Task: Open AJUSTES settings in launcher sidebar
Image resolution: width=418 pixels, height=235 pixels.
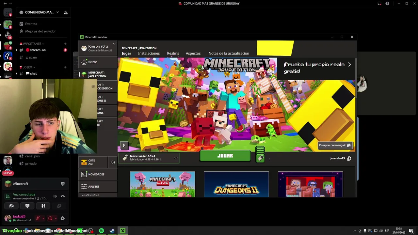Action: tap(98, 186)
